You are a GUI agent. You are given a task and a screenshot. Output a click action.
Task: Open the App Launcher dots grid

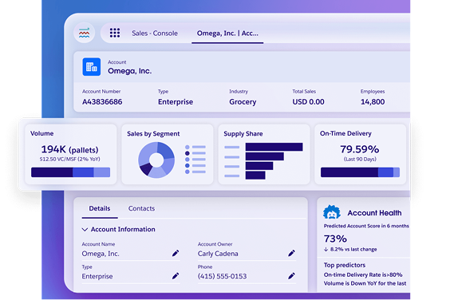(x=115, y=33)
